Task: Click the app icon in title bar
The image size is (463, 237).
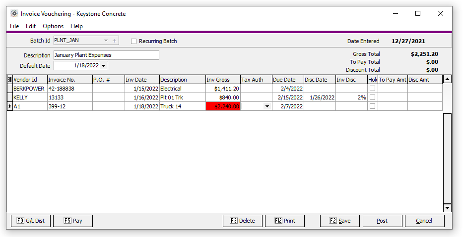Action: tap(14, 14)
